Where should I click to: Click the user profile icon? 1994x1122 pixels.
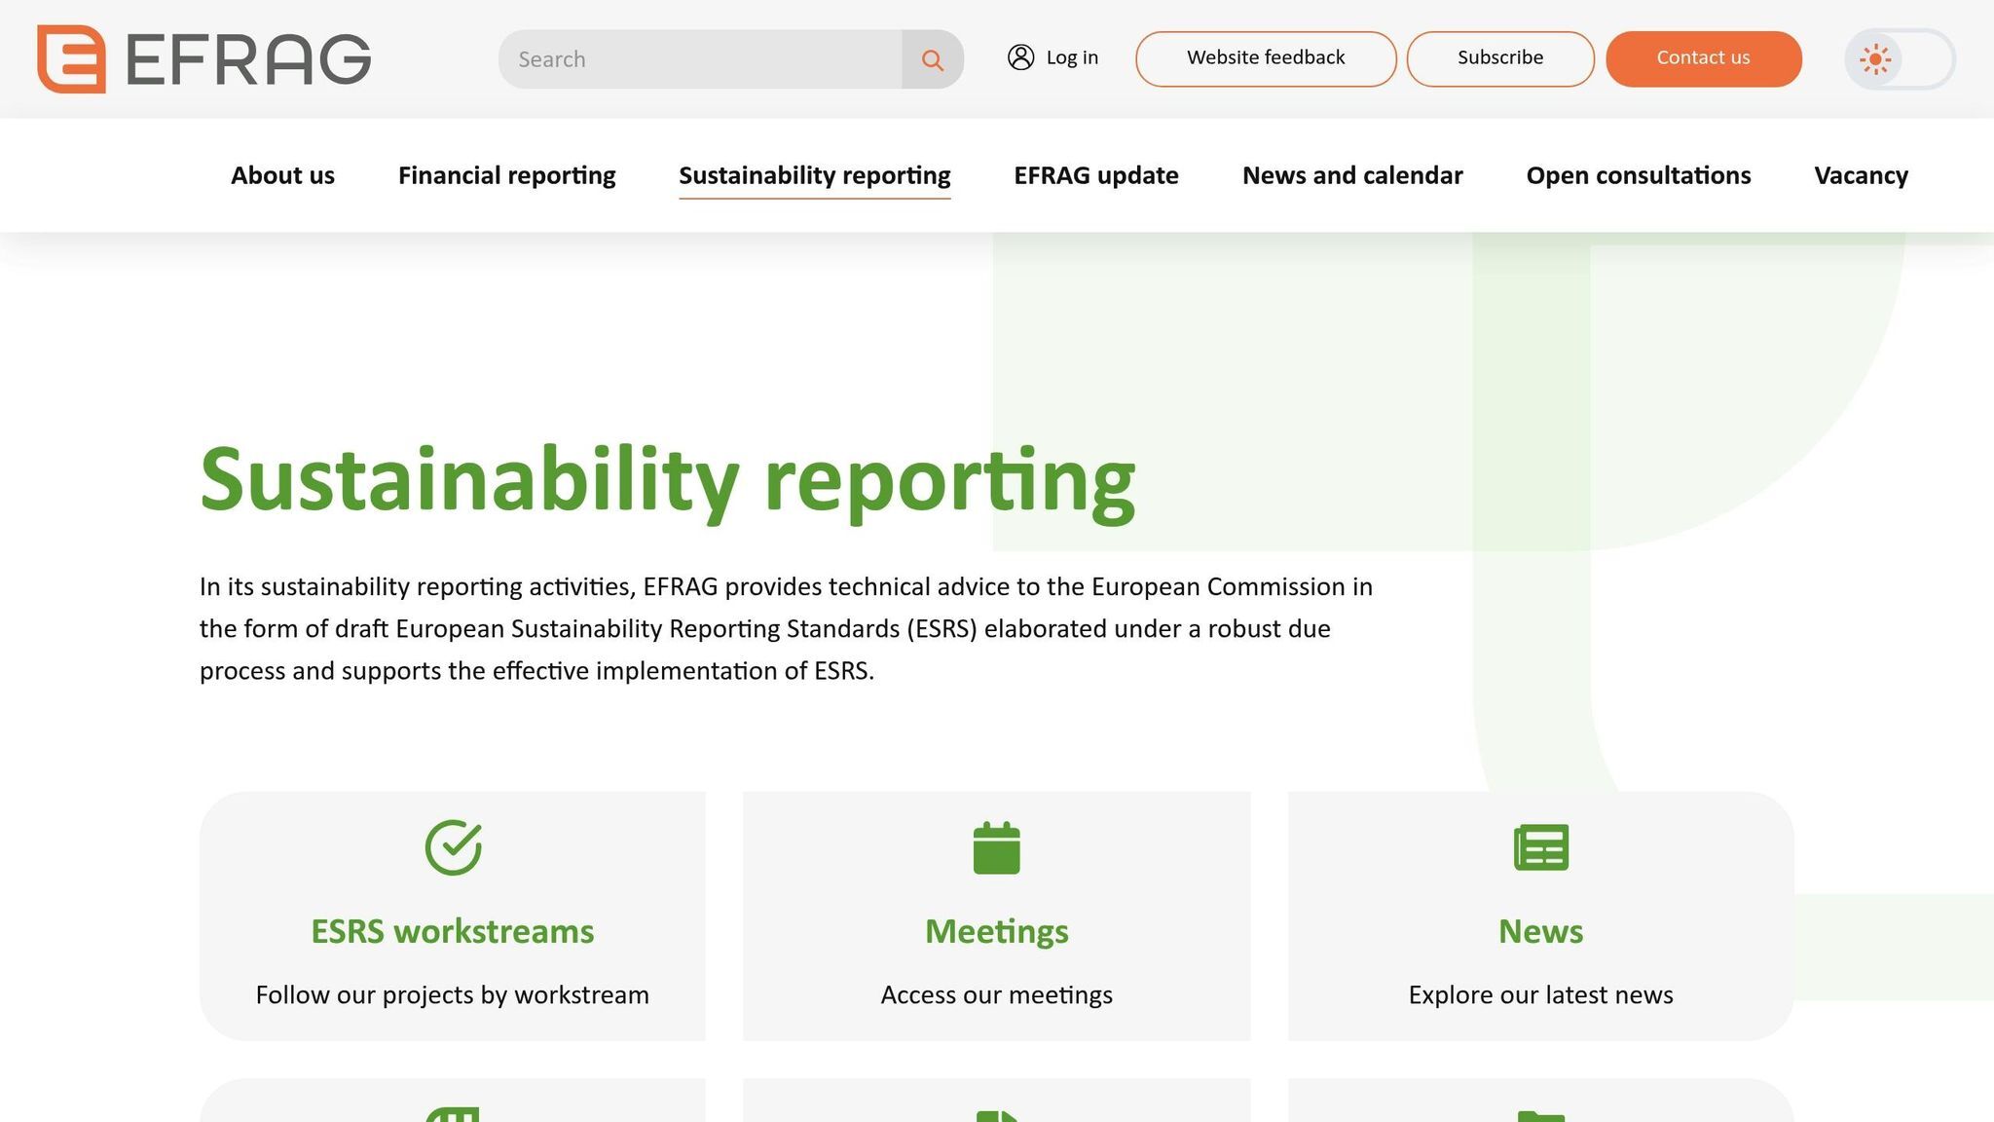1020,57
